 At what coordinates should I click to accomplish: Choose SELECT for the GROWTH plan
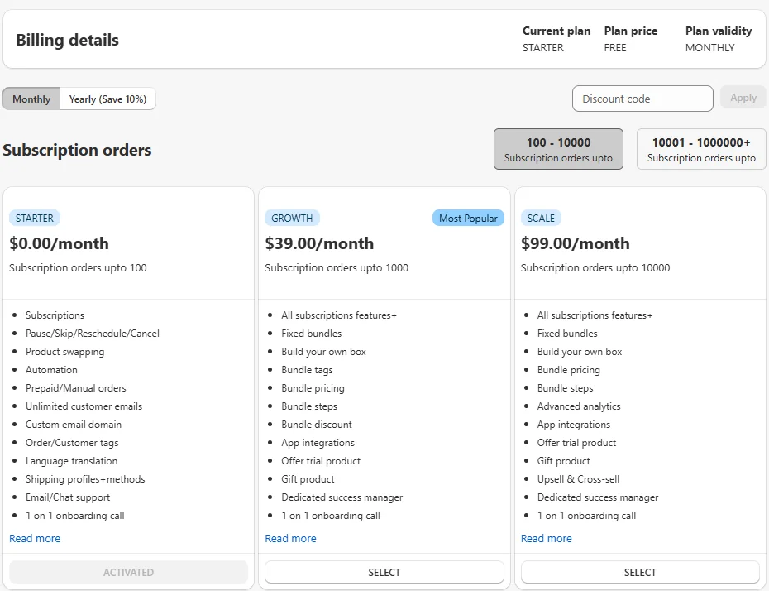[384, 572]
